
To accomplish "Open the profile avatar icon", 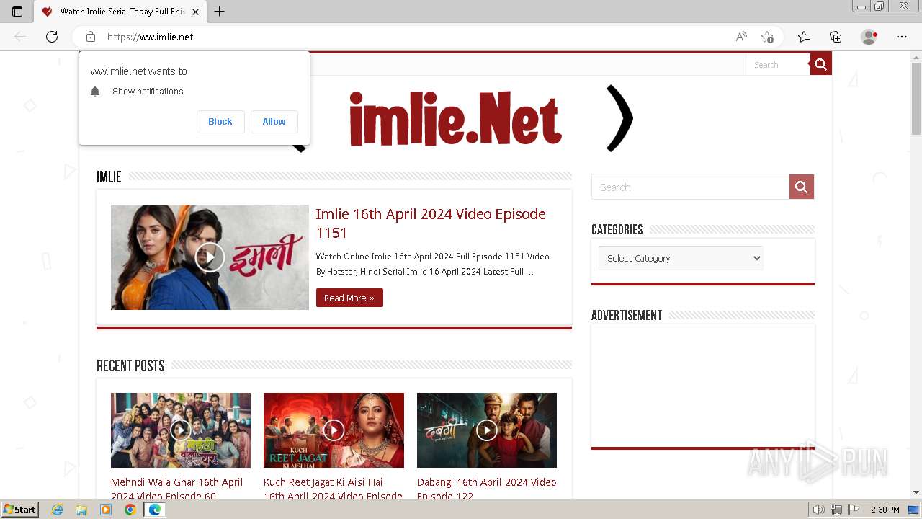I will coord(869,37).
